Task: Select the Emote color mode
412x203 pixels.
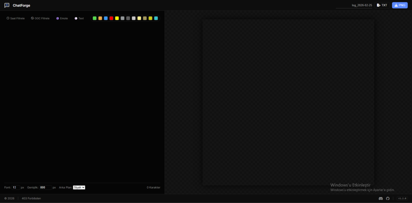Action: (x=62, y=18)
